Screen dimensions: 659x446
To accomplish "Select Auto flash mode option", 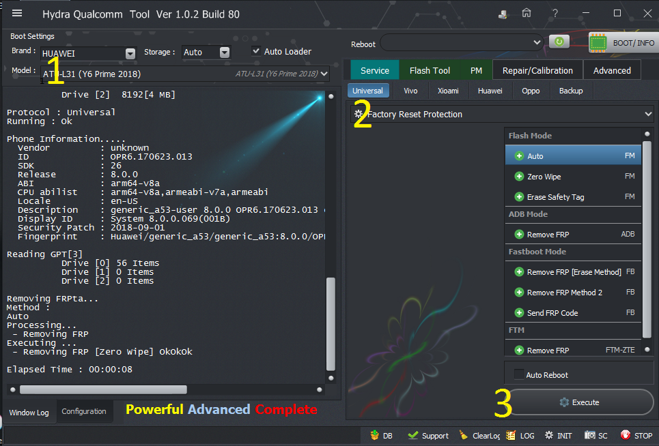I will point(573,155).
